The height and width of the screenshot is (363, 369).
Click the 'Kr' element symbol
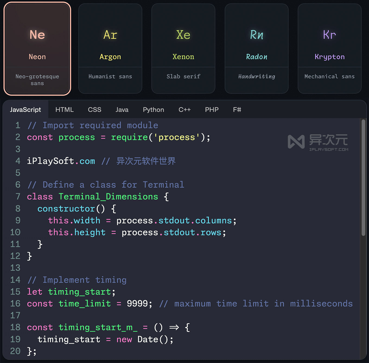tap(329, 34)
